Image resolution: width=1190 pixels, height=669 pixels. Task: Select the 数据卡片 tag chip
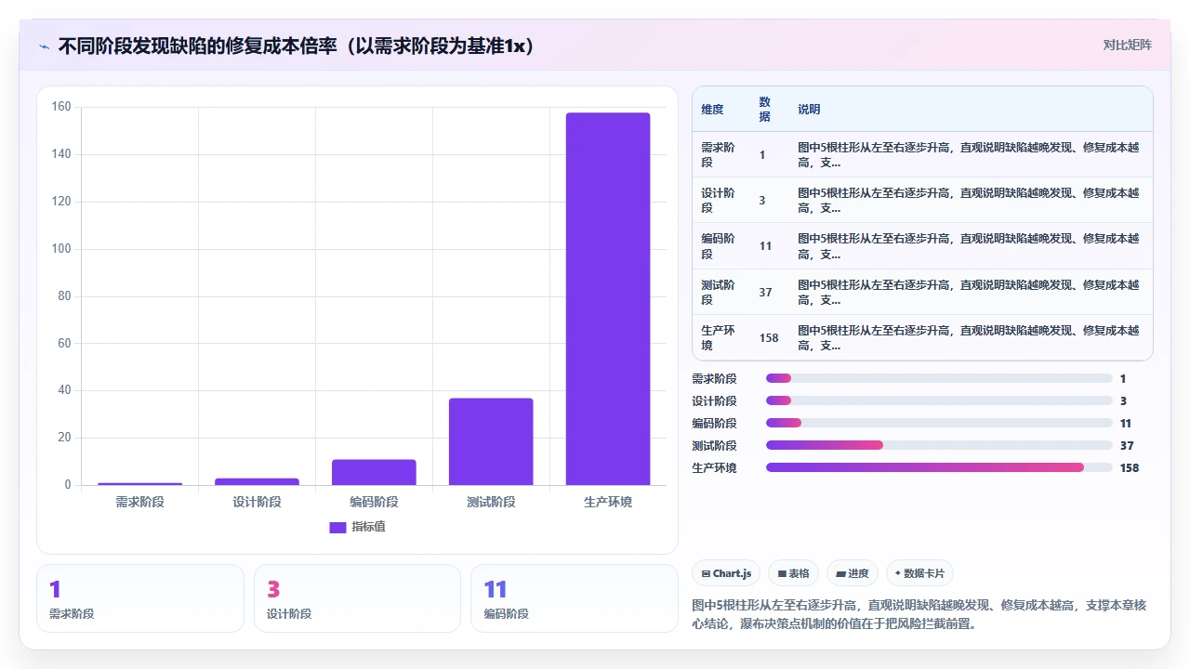pyautogui.click(x=920, y=573)
